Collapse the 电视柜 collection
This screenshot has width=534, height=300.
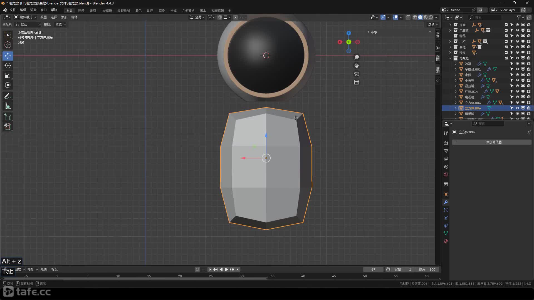(450, 58)
